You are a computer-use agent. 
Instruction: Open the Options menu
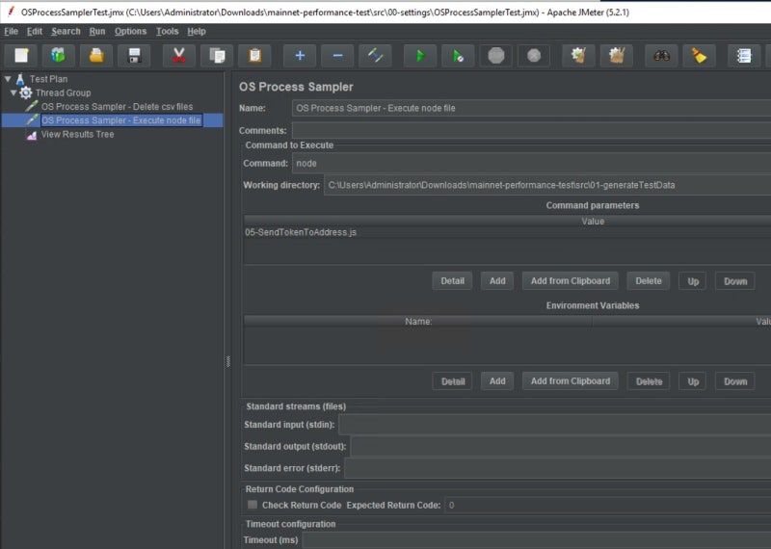pos(130,31)
